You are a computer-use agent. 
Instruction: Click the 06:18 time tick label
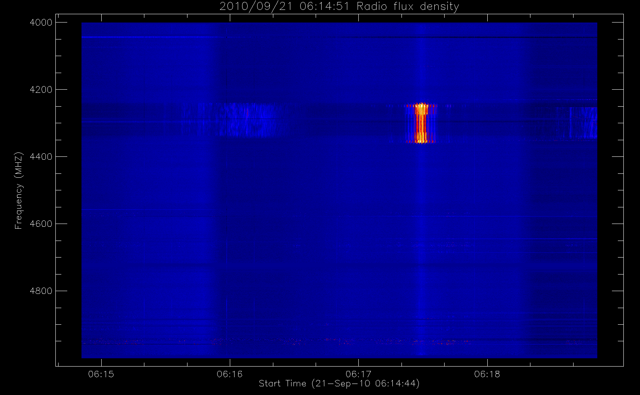pos(487,374)
